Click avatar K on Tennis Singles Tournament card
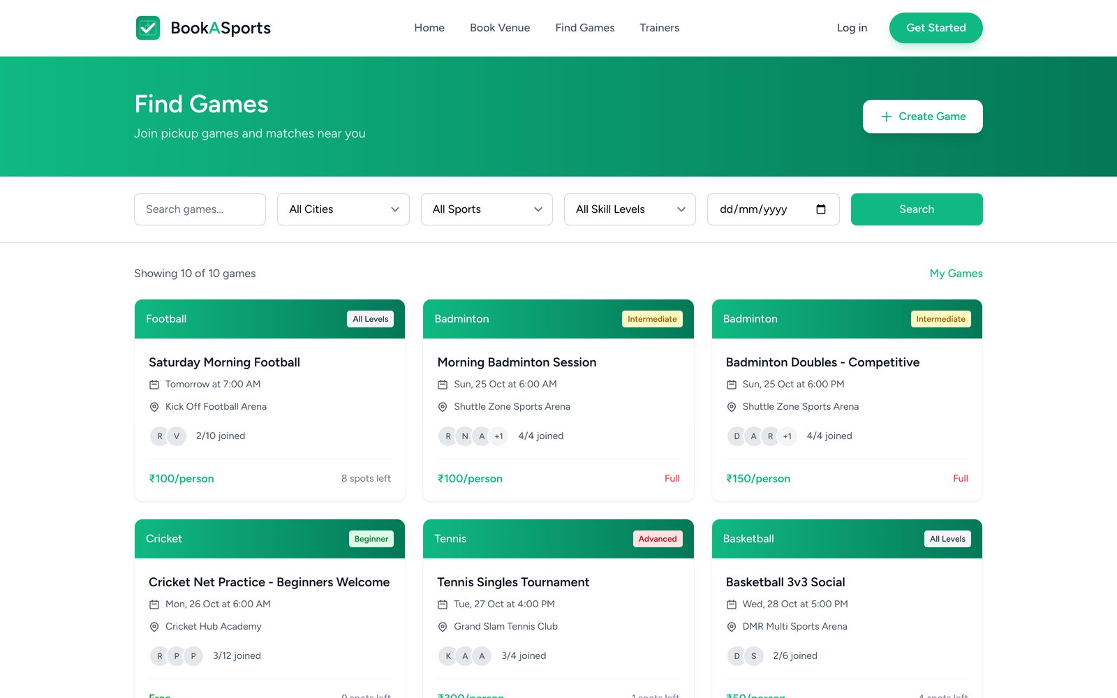1117x698 pixels. (448, 656)
